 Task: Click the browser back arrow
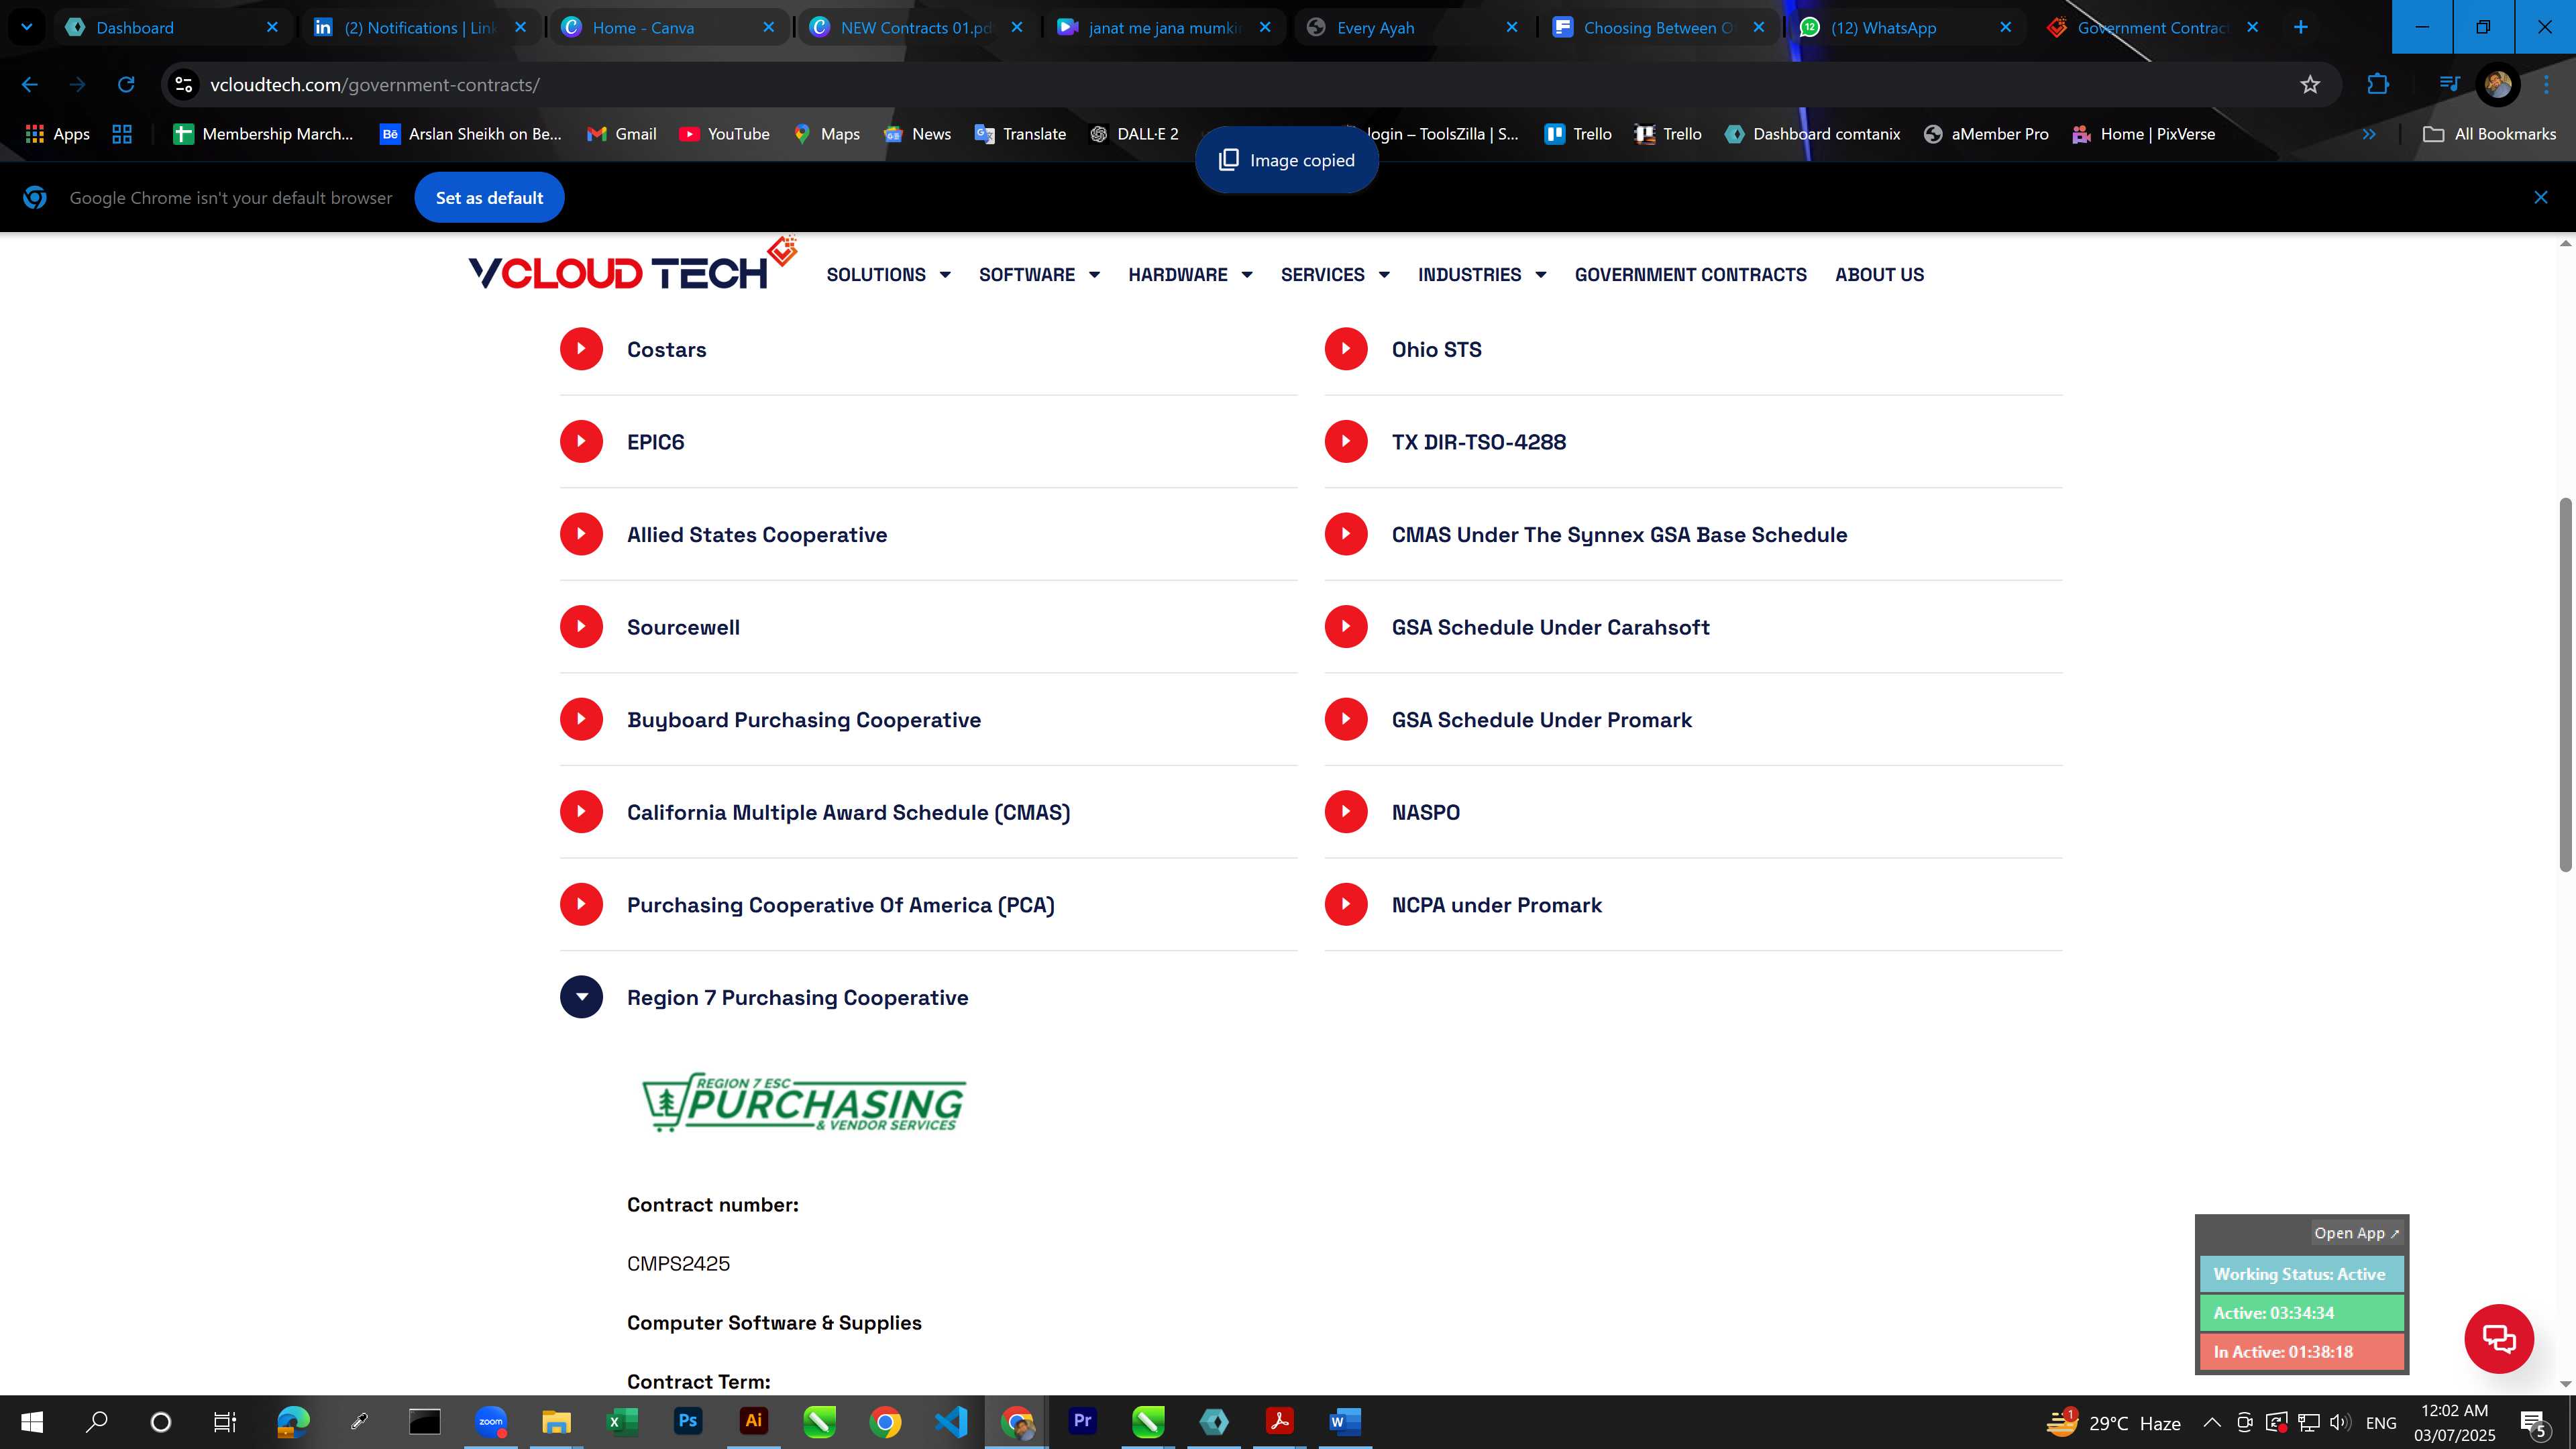[x=29, y=85]
